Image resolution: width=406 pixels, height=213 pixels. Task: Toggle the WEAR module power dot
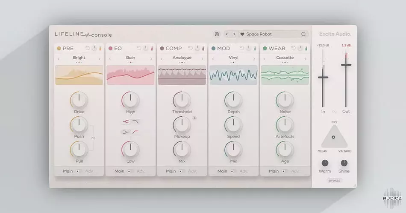tap(265, 48)
